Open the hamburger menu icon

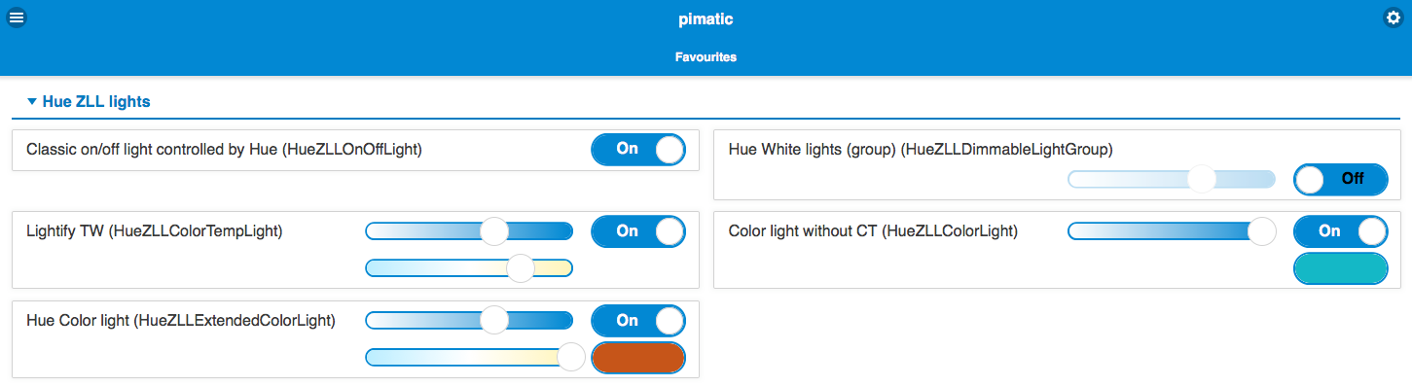17,18
